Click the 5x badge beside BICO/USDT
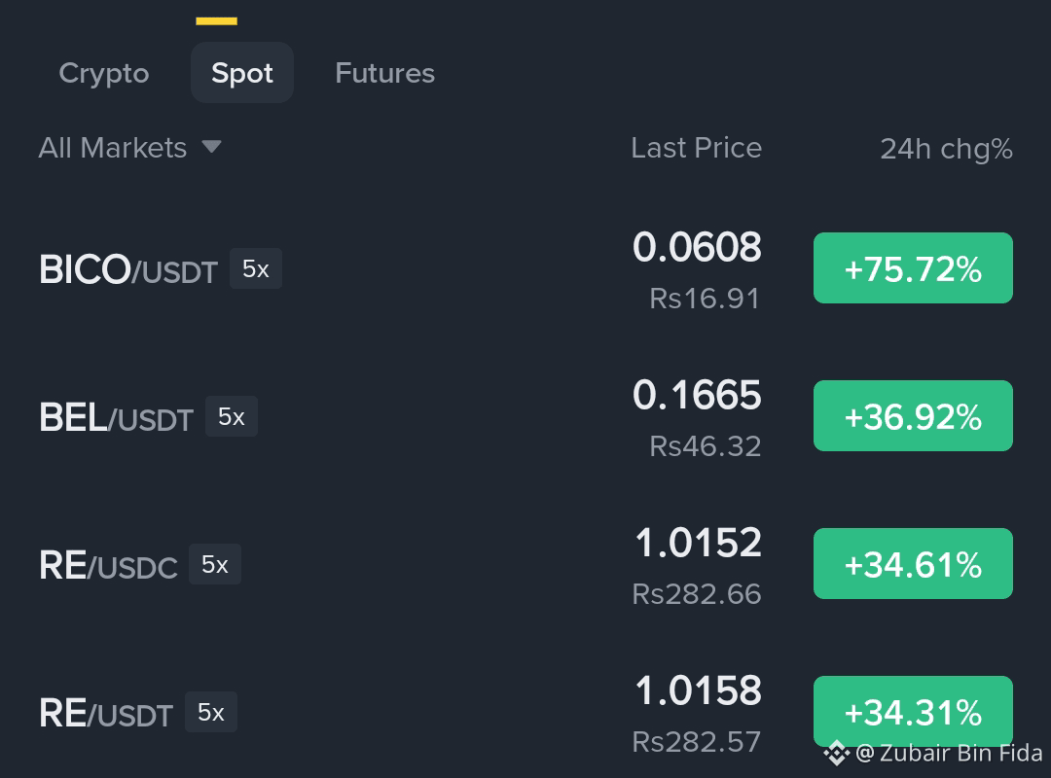Screen dimensions: 1051x778 pos(255,268)
